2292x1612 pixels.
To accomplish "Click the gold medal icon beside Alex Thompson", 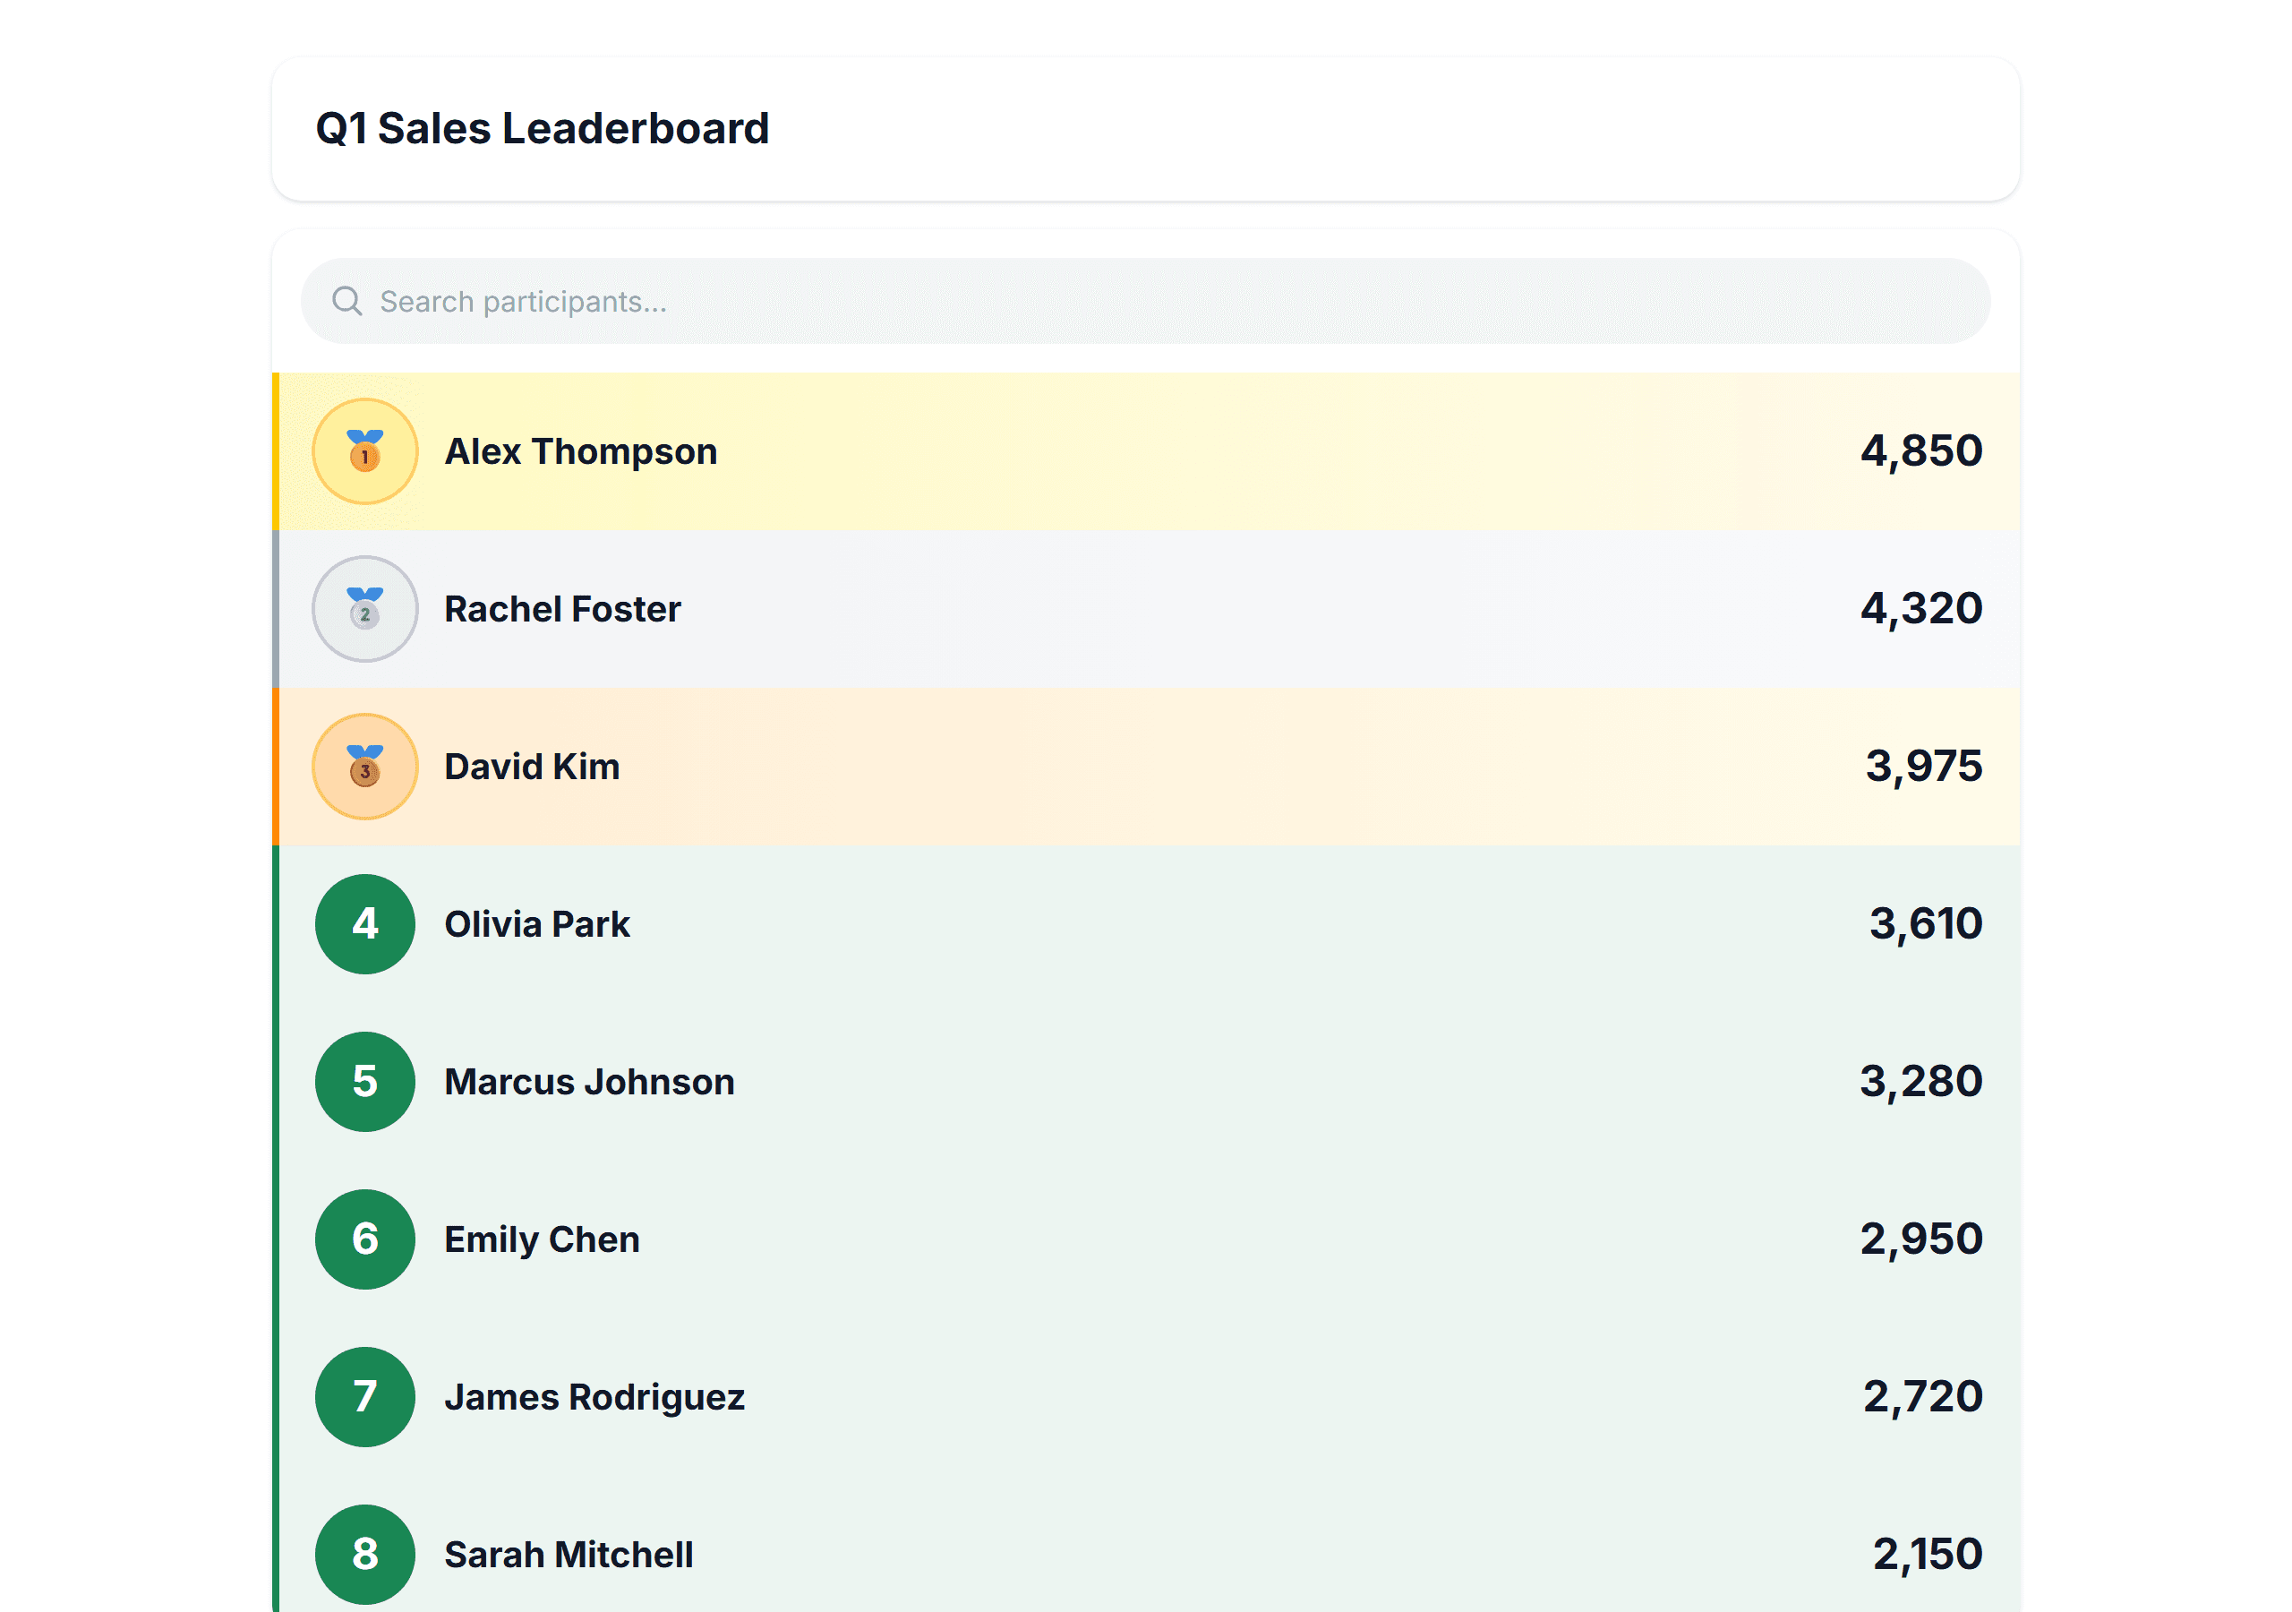I will (365, 450).
